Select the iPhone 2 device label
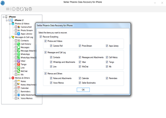Image resolution: width=166 pixels, height=118 pixels. coord(19,20)
